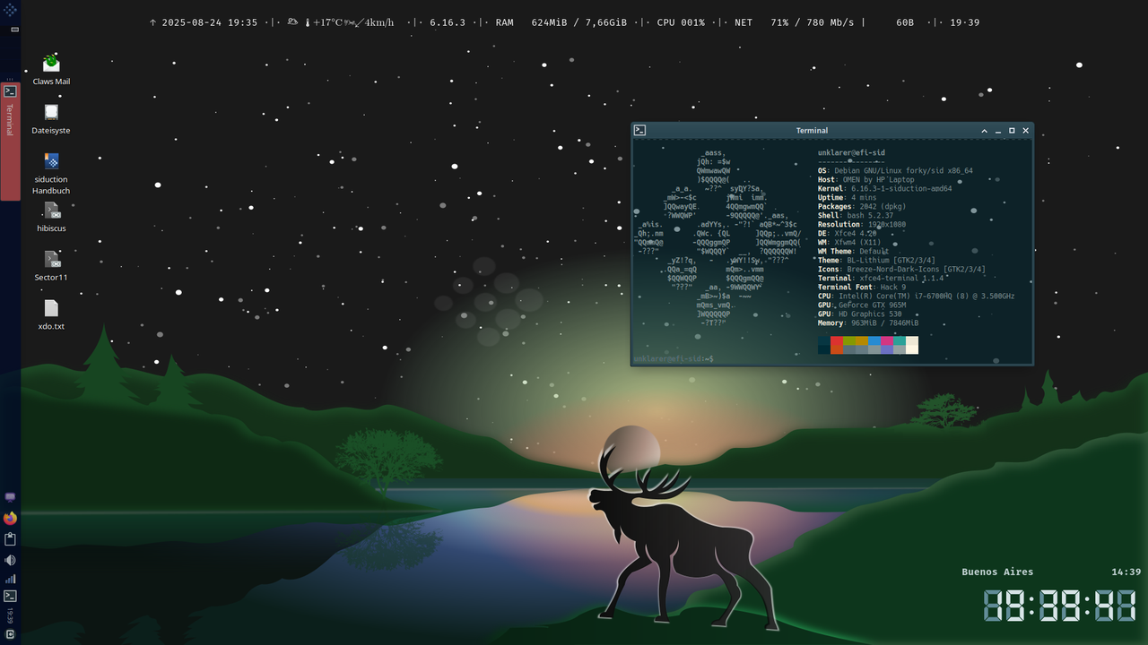Click the GPU: GeForce GTX 965M line
The image size is (1148, 645).
pyautogui.click(x=862, y=305)
